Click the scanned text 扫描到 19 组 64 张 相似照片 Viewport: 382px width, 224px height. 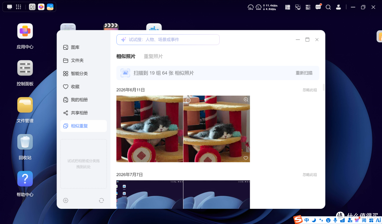164,73
